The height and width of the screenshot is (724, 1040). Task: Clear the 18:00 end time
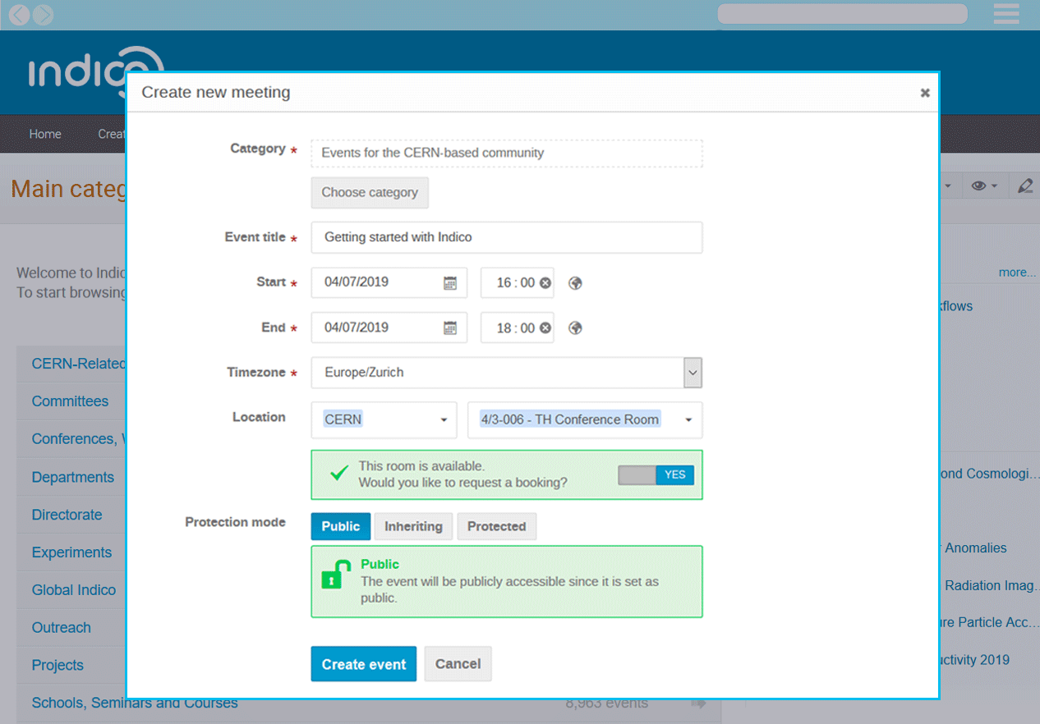click(x=545, y=328)
